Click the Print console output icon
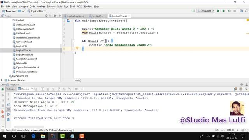Screen dimensions: 249x140 (8, 114)
